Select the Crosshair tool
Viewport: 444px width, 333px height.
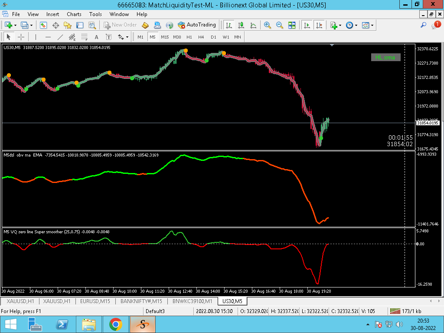coord(21,37)
